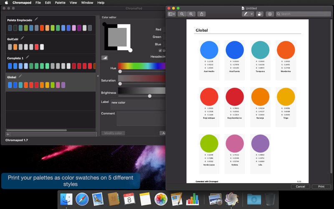Open the Downloads folder in the Dock
Viewport: 334px width, 209px height.
coord(254,199)
